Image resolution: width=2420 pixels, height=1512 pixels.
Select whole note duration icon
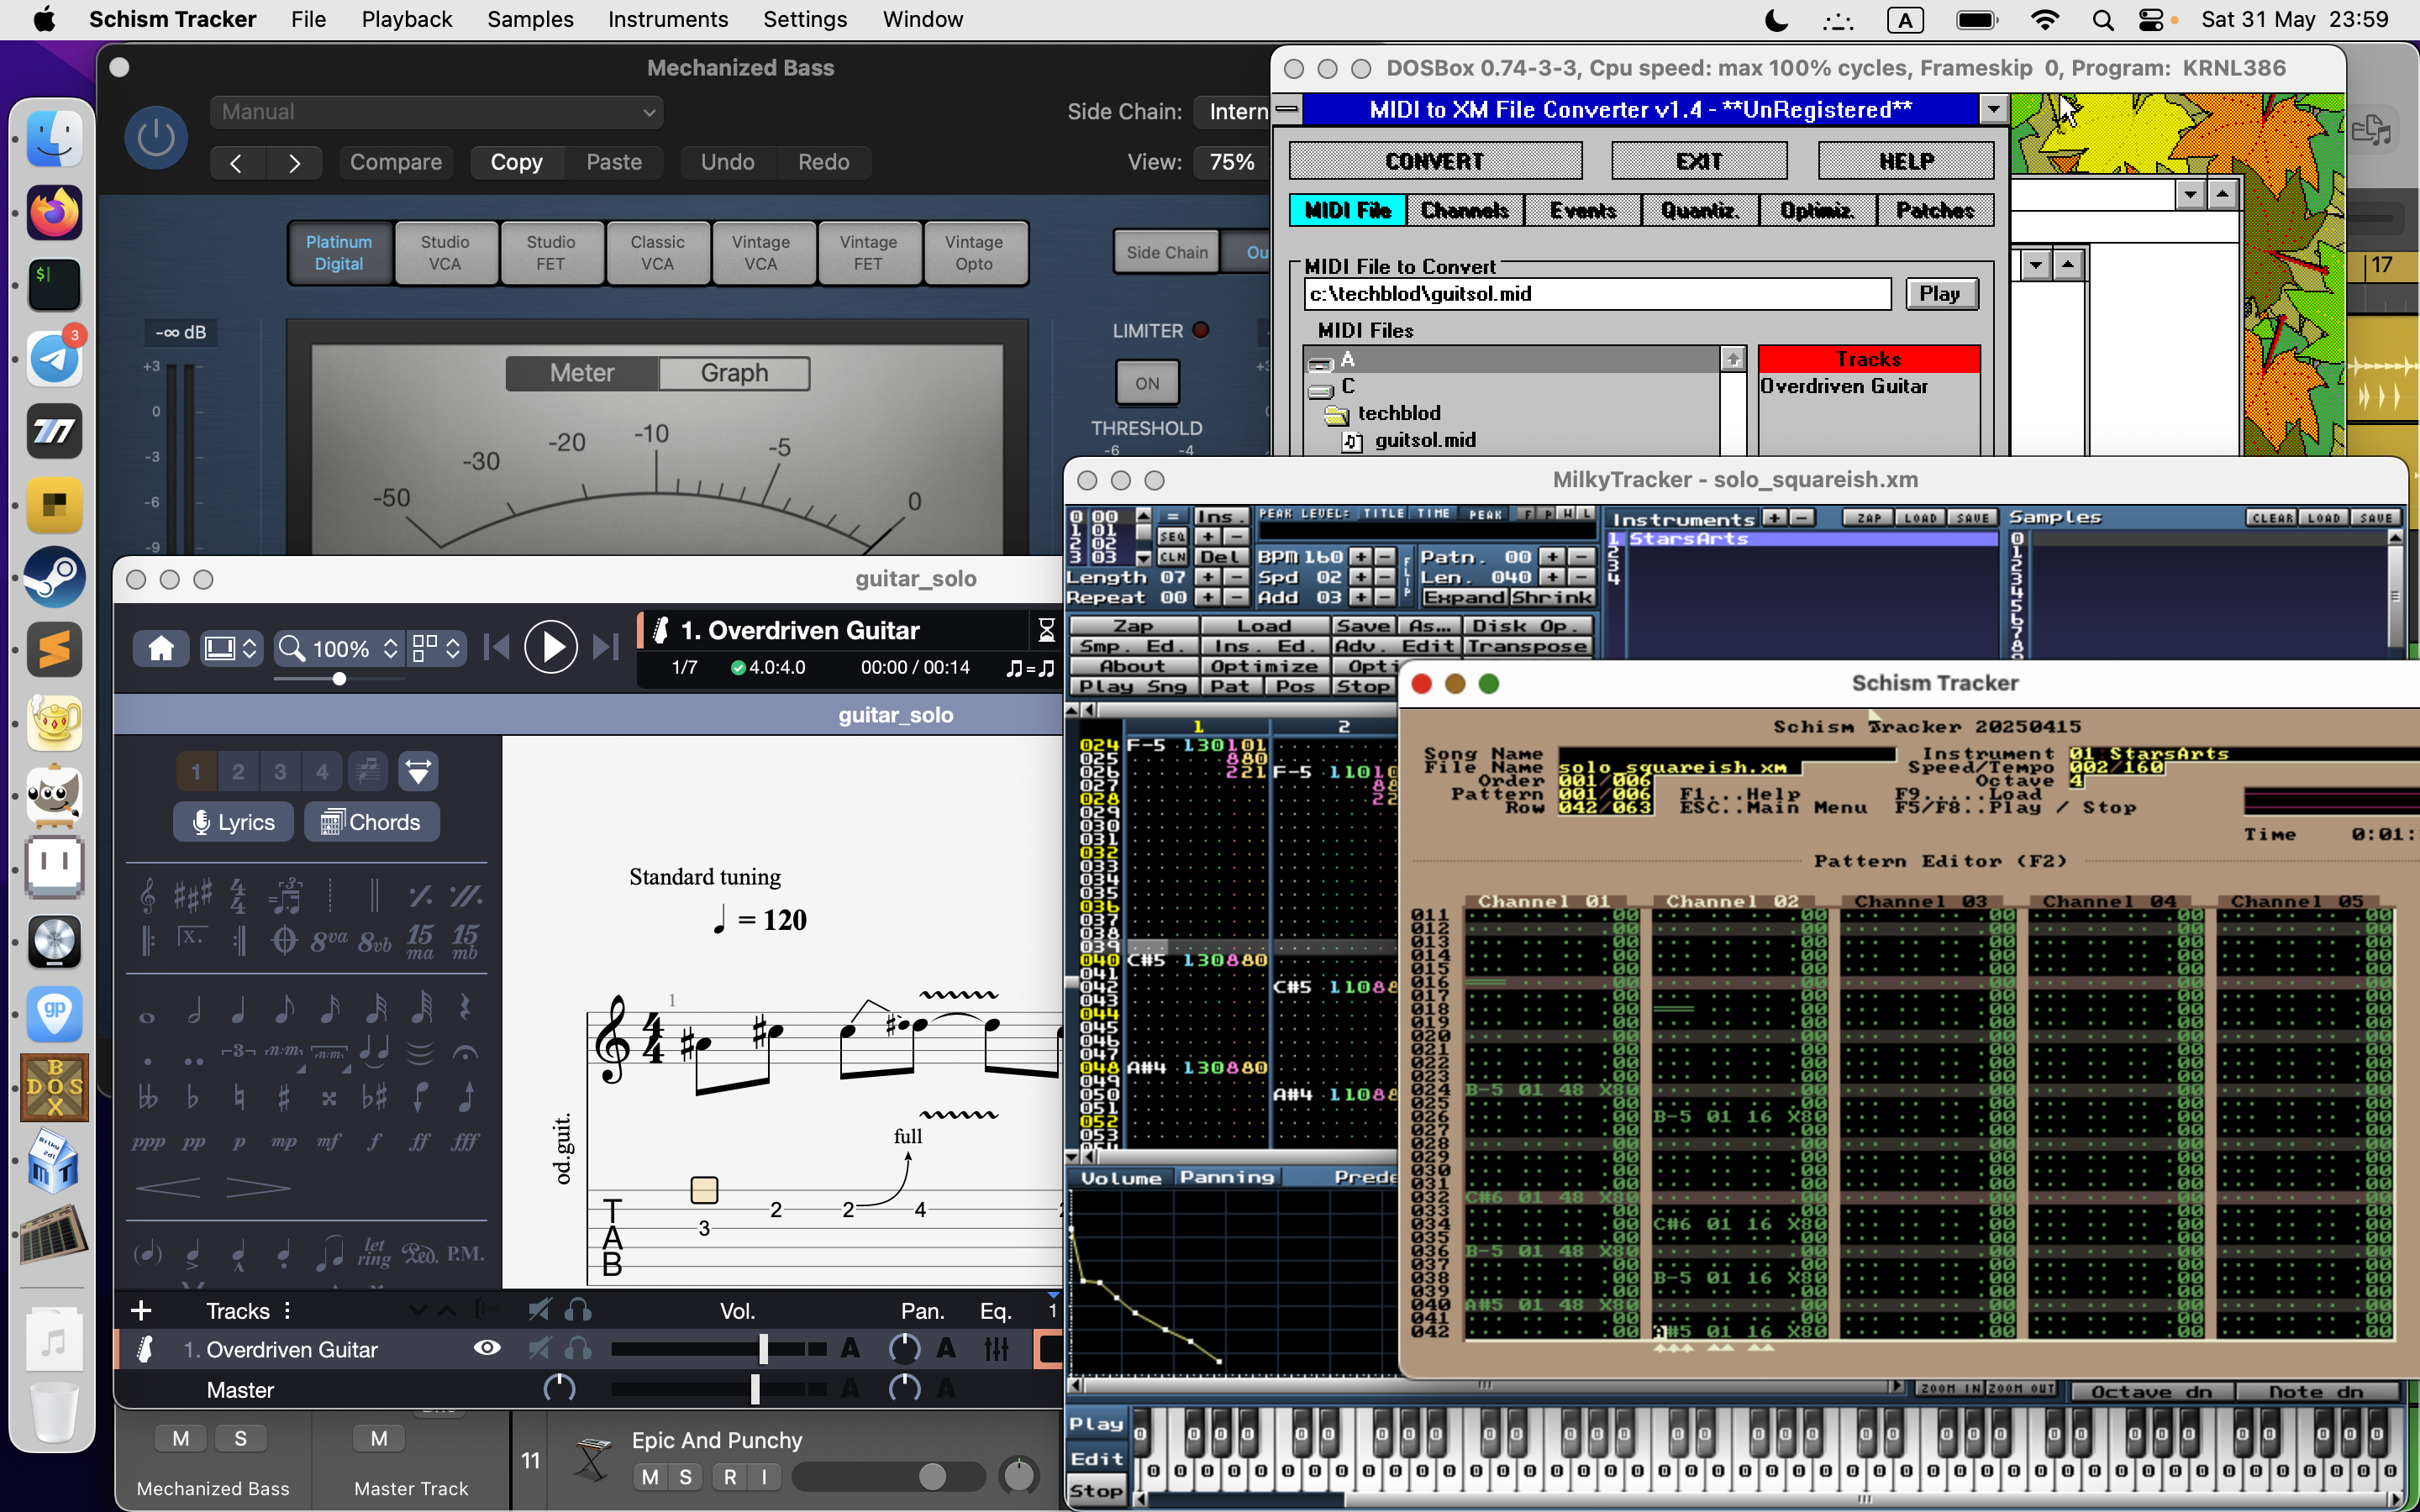coord(147,1017)
